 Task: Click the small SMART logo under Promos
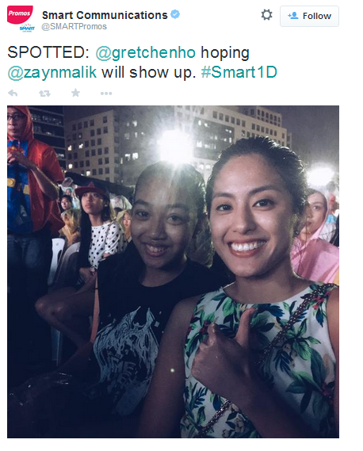pos(27,29)
